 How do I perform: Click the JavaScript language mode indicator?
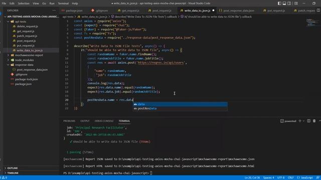[304, 178]
